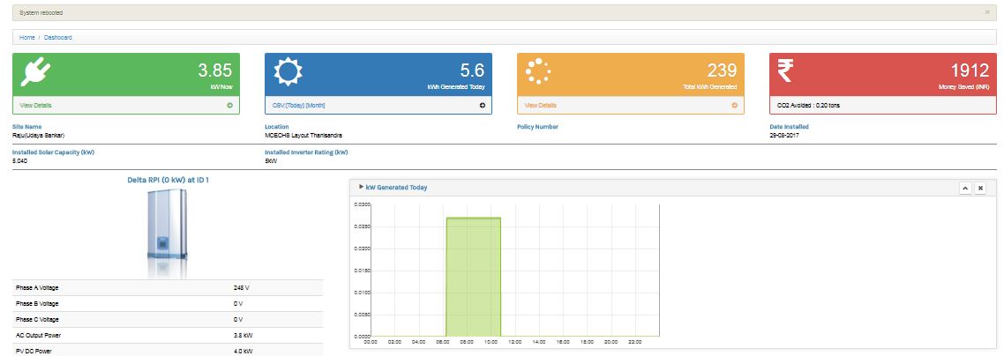
Task: Click the 5.040 solar capacity value
Action: click(19, 161)
